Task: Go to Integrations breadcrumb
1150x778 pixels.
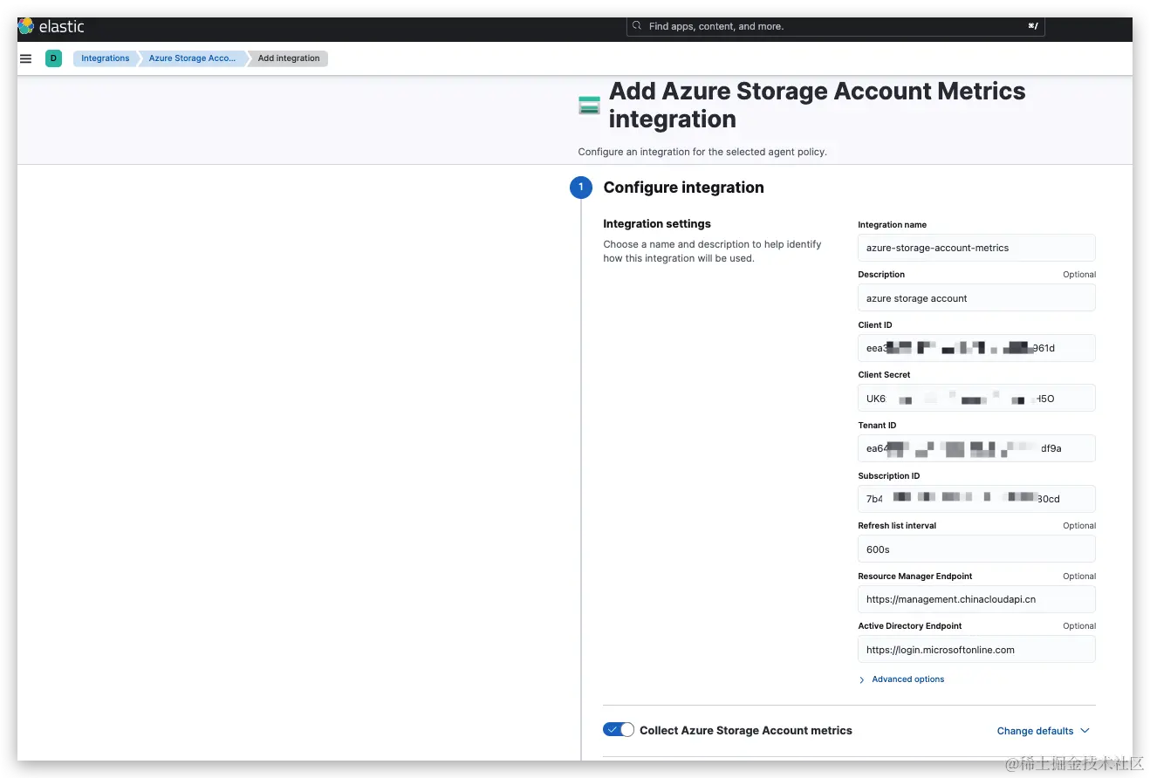Action: (x=105, y=58)
